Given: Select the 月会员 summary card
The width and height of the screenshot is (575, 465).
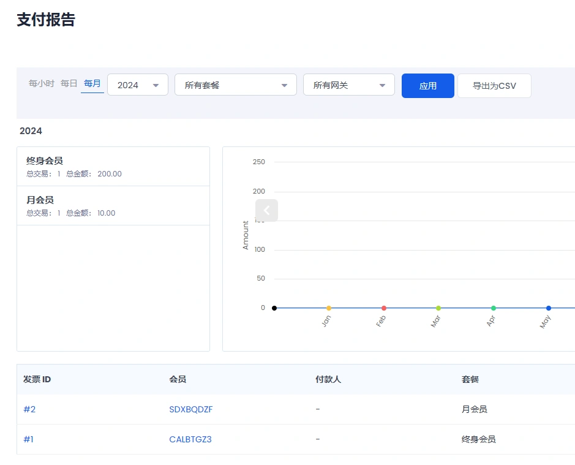Looking at the screenshot, I should [113, 206].
